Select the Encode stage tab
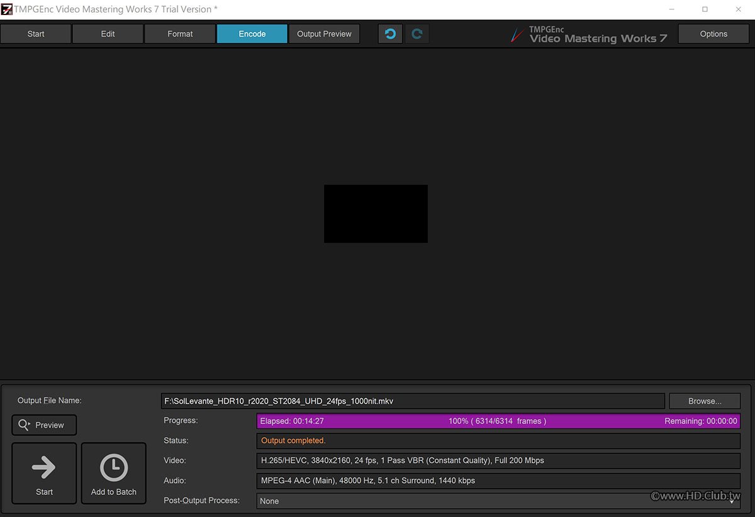The image size is (755, 517). tap(252, 34)
